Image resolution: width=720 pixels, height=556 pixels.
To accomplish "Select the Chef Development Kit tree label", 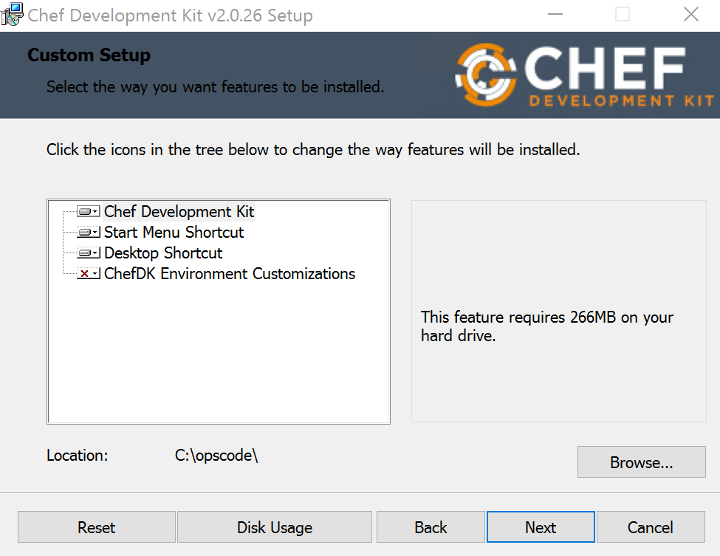I will point(179,212).
